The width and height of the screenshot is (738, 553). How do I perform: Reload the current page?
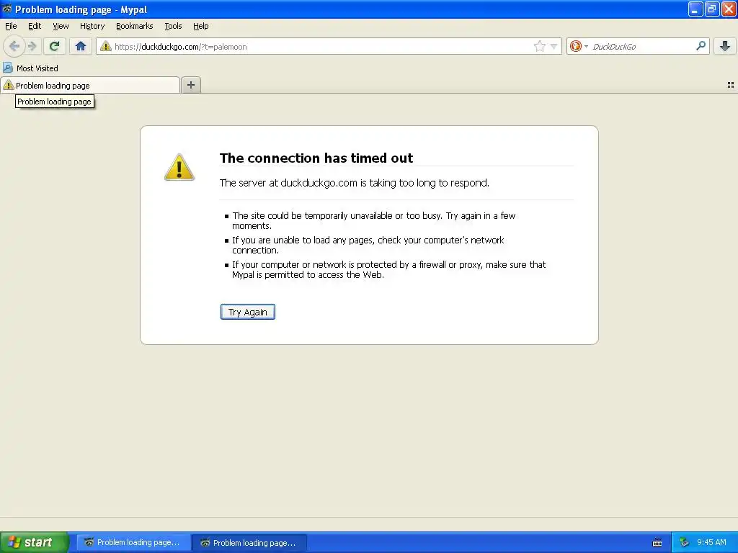(54, 46)
